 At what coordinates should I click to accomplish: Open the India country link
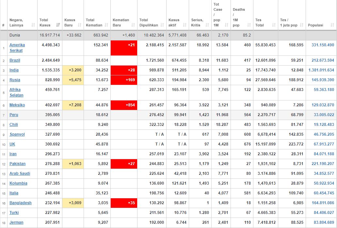(14, 70)
